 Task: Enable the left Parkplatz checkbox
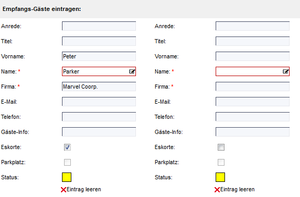67,163
